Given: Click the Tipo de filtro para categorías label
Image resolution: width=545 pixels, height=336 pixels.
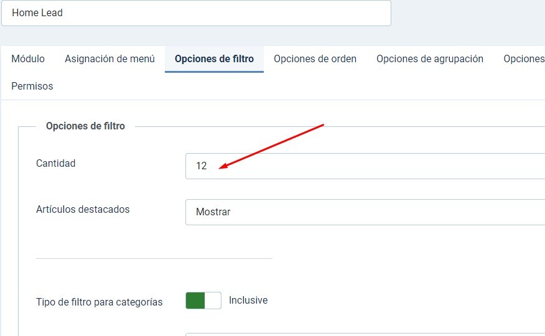Looking at the screenshot, I should click(x=99, y=302).
